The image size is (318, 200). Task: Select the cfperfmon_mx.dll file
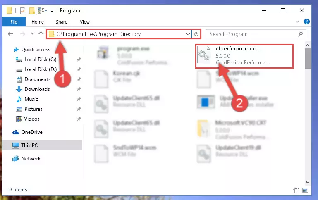click(x=244, y=56)
